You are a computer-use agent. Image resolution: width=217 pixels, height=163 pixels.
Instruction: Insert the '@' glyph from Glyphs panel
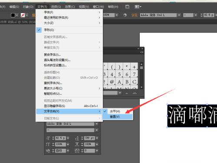(112, 82)
